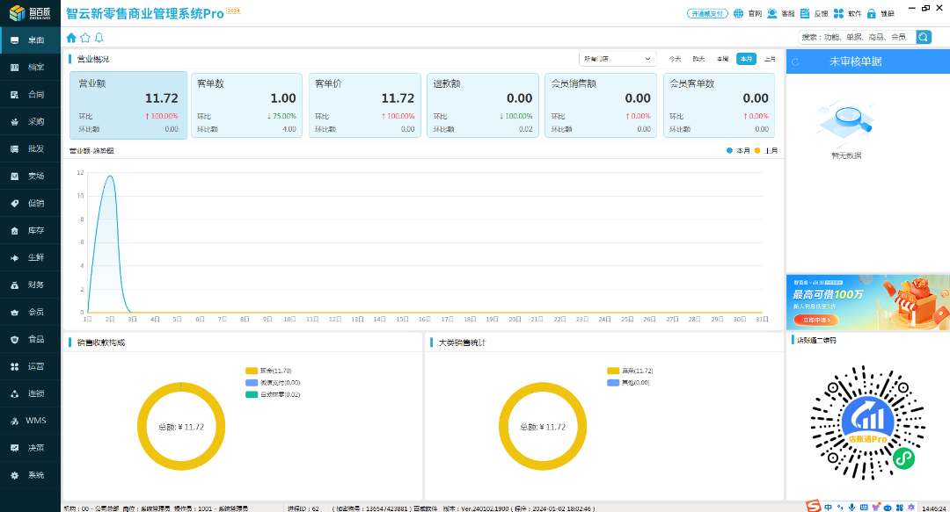Viewport: 950px width, 512px height.
Task: Click the home icon in the tab bar
Action: click(x=71, y=38)
